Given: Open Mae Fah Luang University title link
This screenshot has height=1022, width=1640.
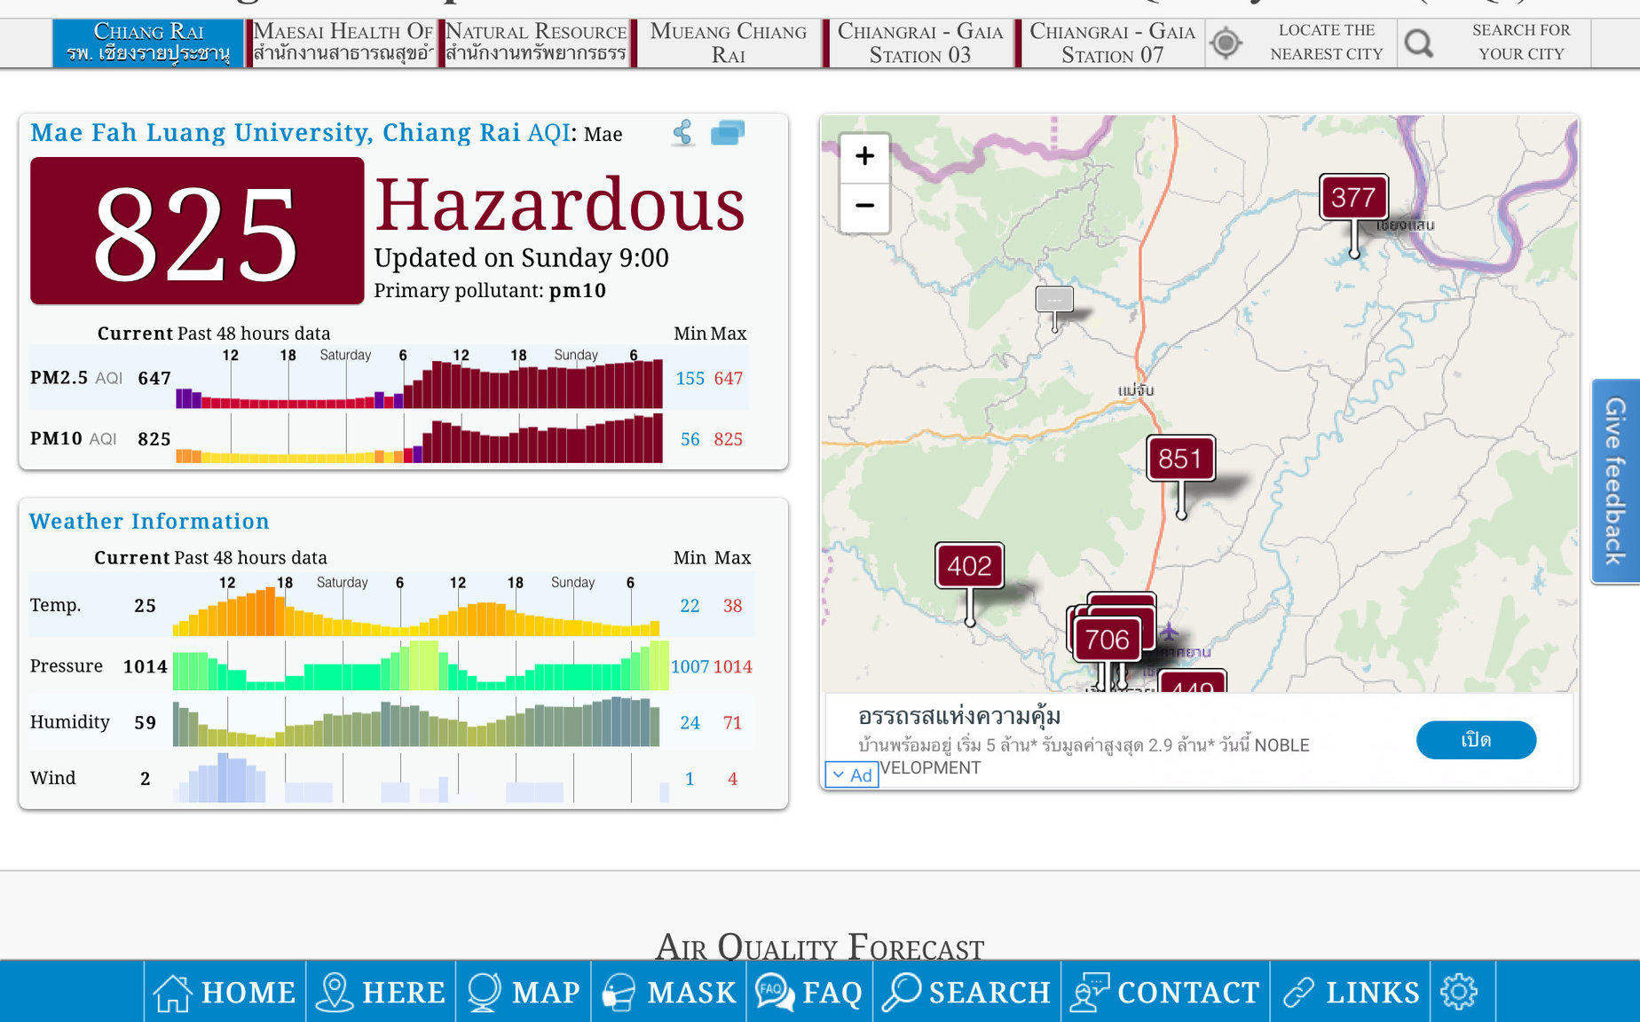Looking at the screenshot, I should [x=275, y=133].
